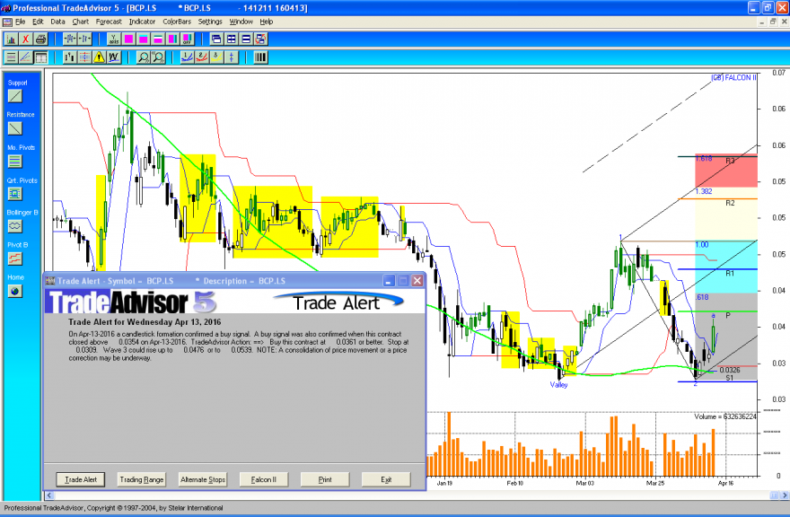
Task: Click the yellow curve number 3 icon
Action: tap(216, 57)
